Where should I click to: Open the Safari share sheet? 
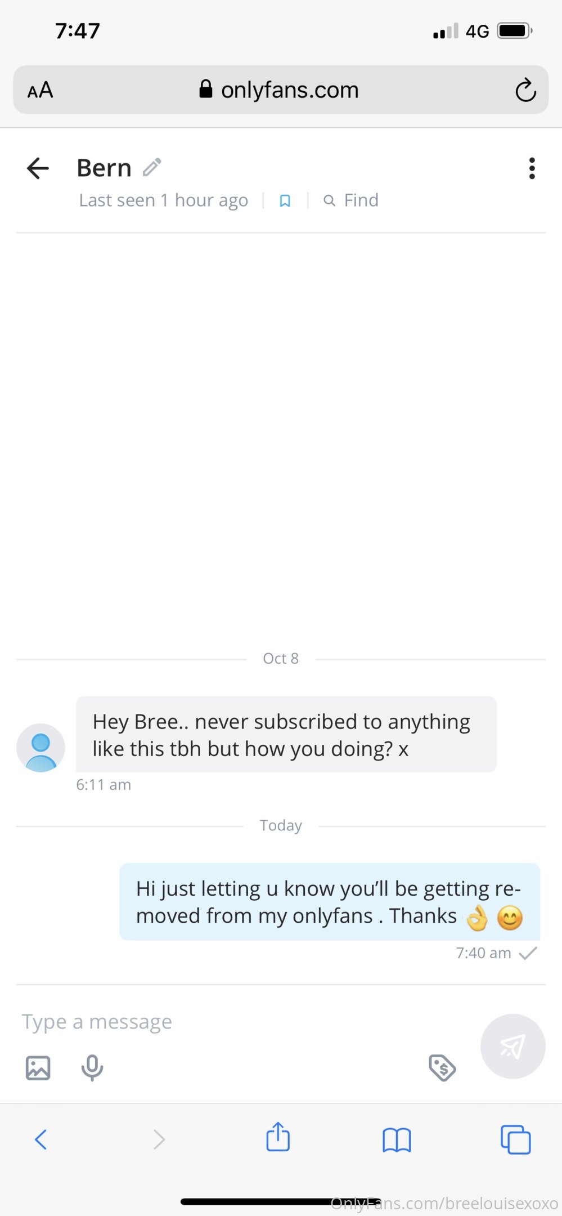[x=278, y=1137]
